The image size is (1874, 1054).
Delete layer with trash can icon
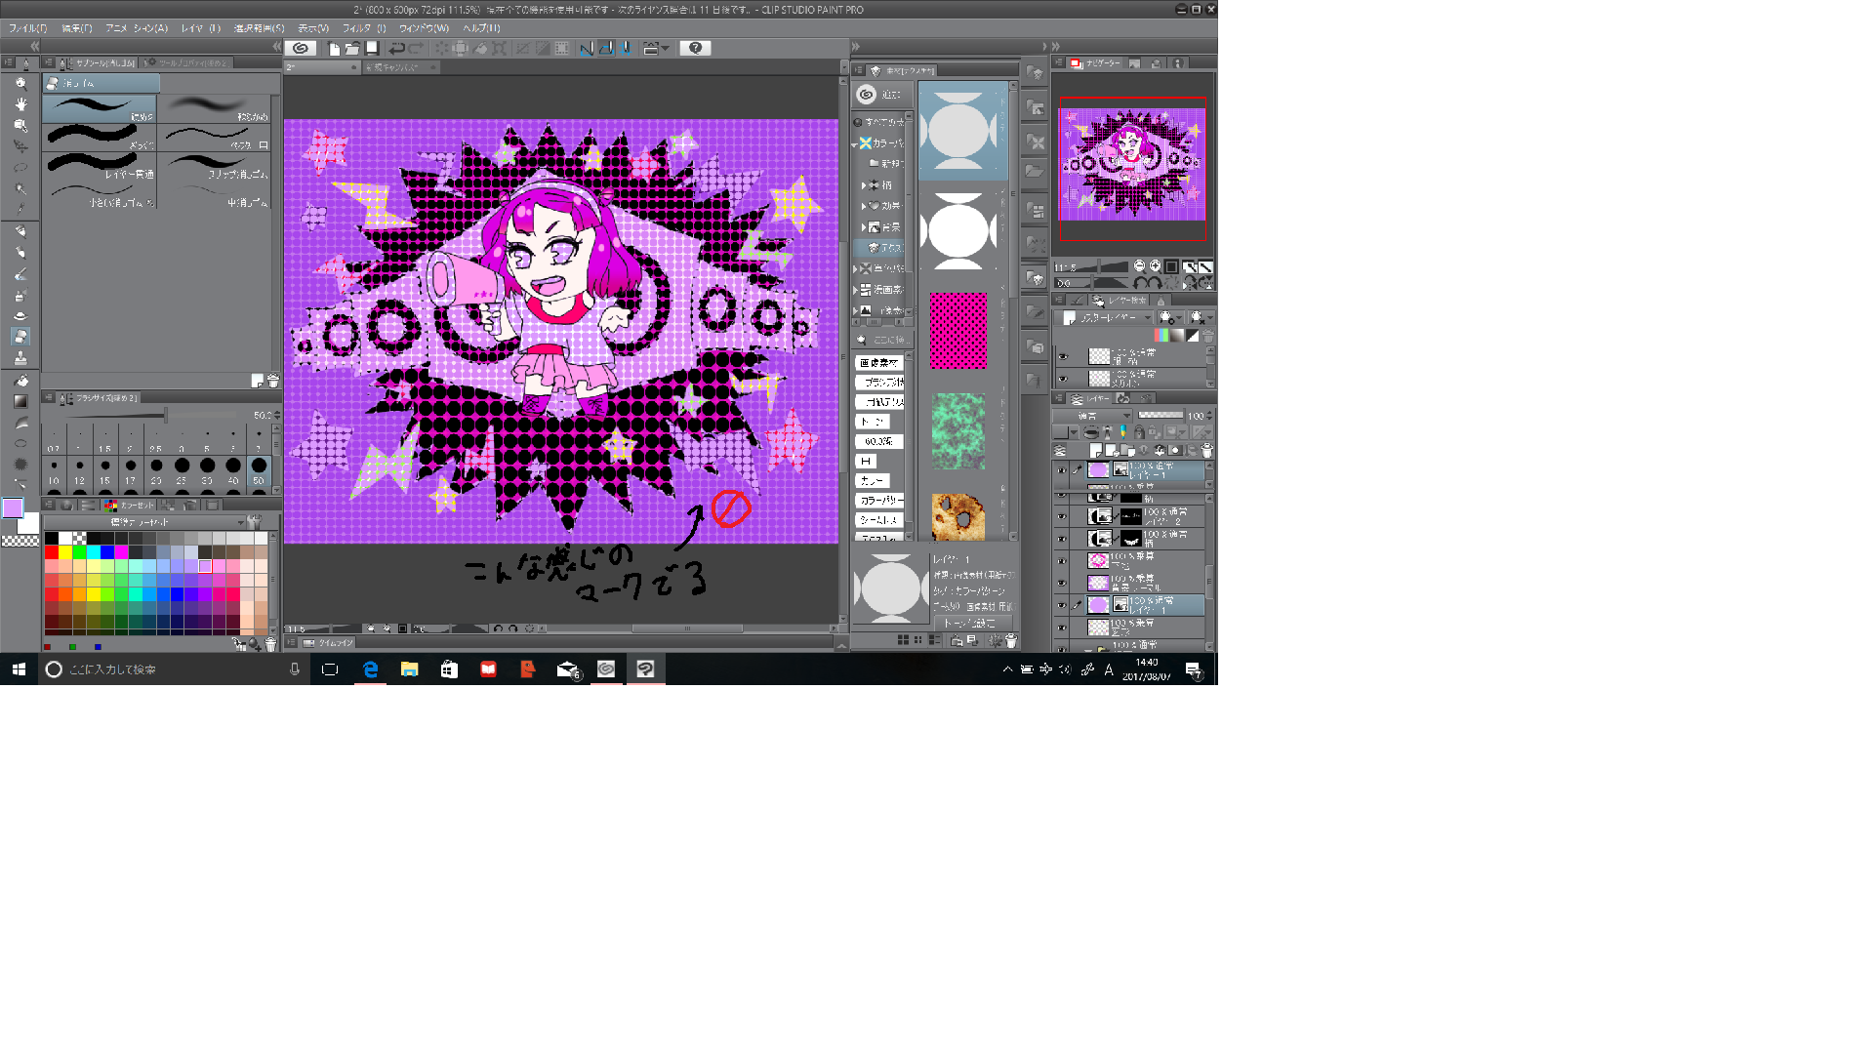click(x=1207, y=451)
